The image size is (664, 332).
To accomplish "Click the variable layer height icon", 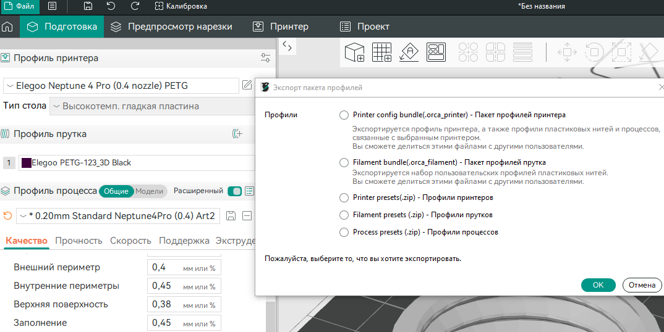I will tap(522, 52).
